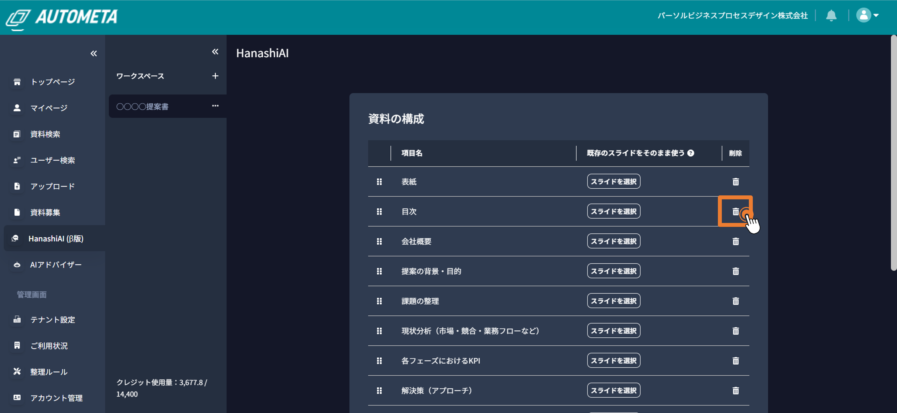Click drag handle icon for 現状分析 row
Viewport: 897px width, 413px height.
click(x=379, y=331)
